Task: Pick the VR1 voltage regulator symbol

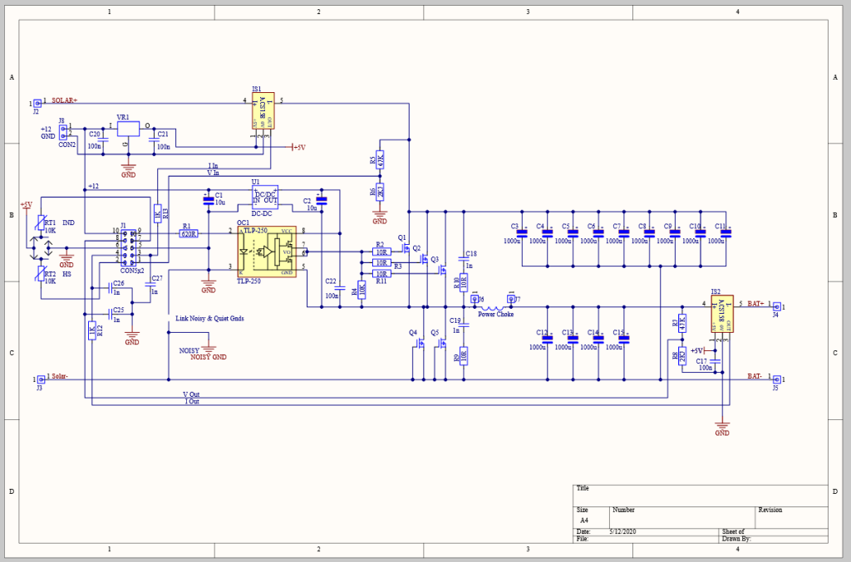Action: coord(128,129)
